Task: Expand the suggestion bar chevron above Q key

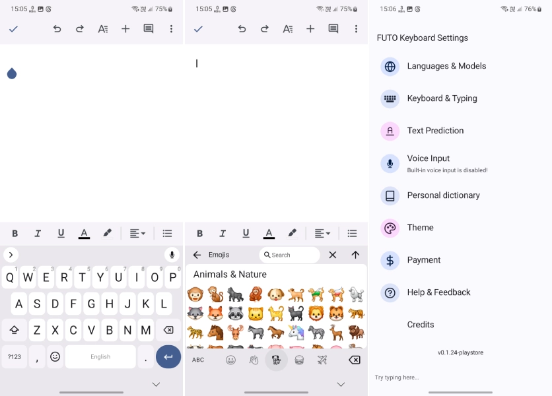Action: (11, 255)
